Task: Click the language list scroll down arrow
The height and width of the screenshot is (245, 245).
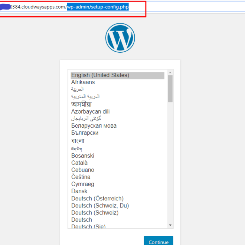Action: [x=170, y=225]
